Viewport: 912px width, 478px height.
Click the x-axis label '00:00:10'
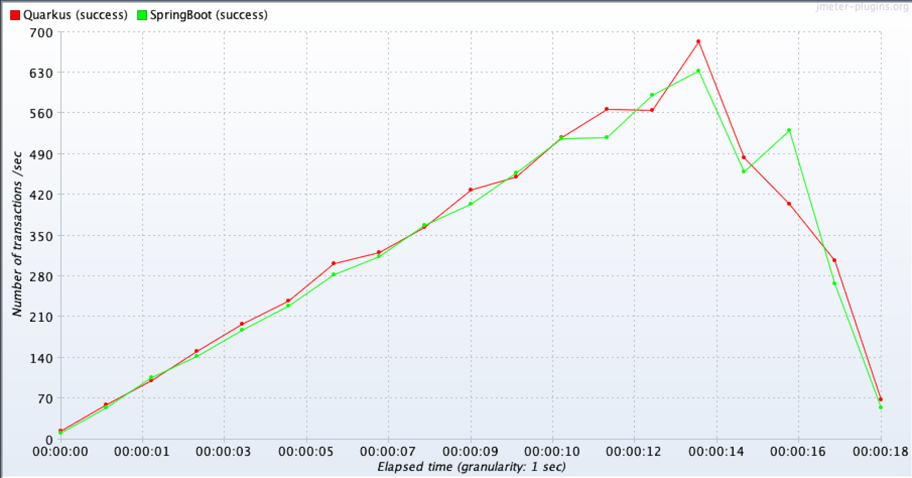(x=552, y=452)
